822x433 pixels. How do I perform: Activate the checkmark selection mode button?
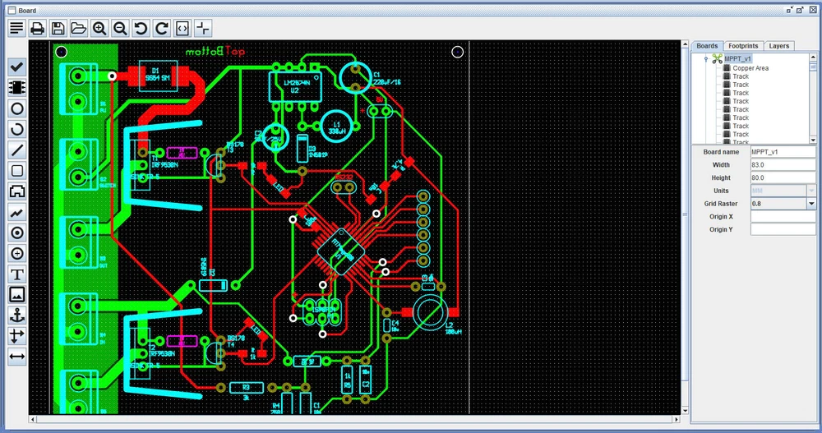point(16,66)
